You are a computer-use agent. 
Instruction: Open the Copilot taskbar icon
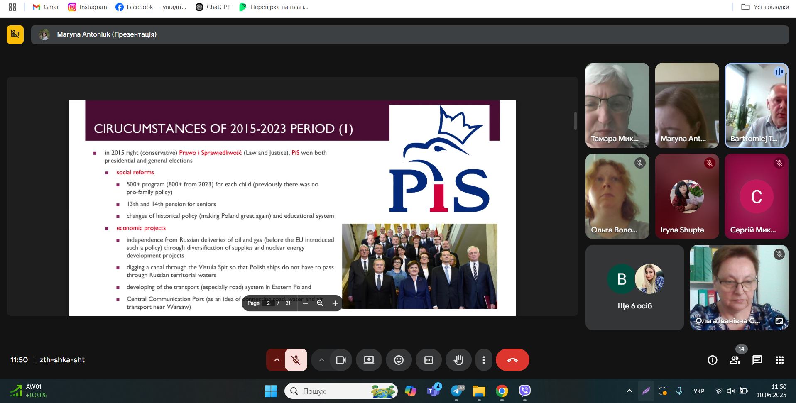[410, 391]
